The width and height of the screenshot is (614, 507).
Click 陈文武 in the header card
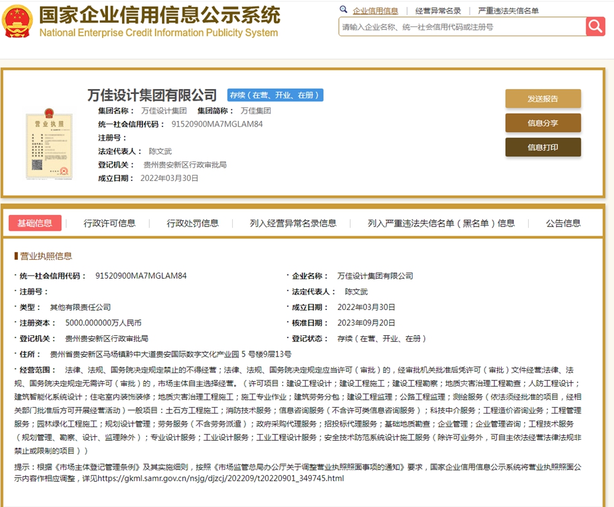pyautogui.click(x=160, y=151)
